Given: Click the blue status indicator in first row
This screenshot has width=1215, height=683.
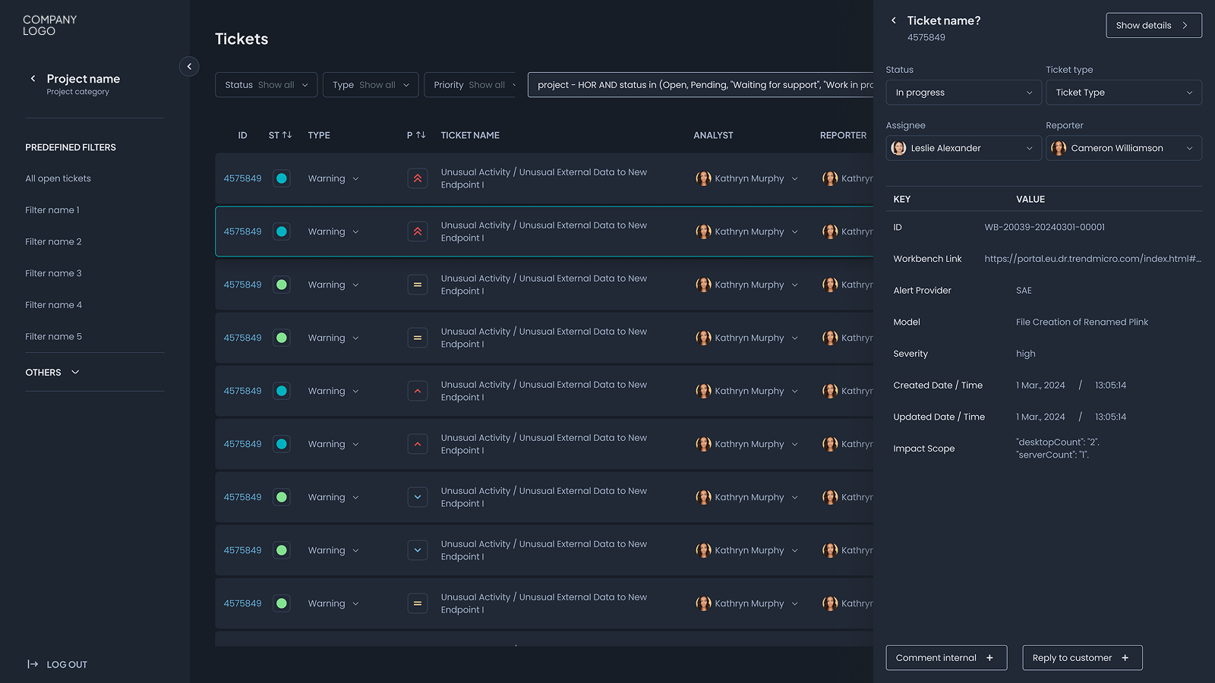Looking at the screenshot, I should coord(282,178).
